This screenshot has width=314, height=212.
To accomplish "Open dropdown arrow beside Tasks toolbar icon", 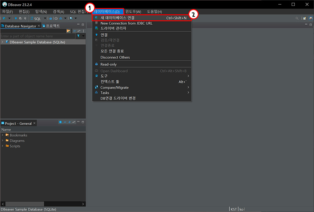I will pyautogui.click(x=65, y=18).
